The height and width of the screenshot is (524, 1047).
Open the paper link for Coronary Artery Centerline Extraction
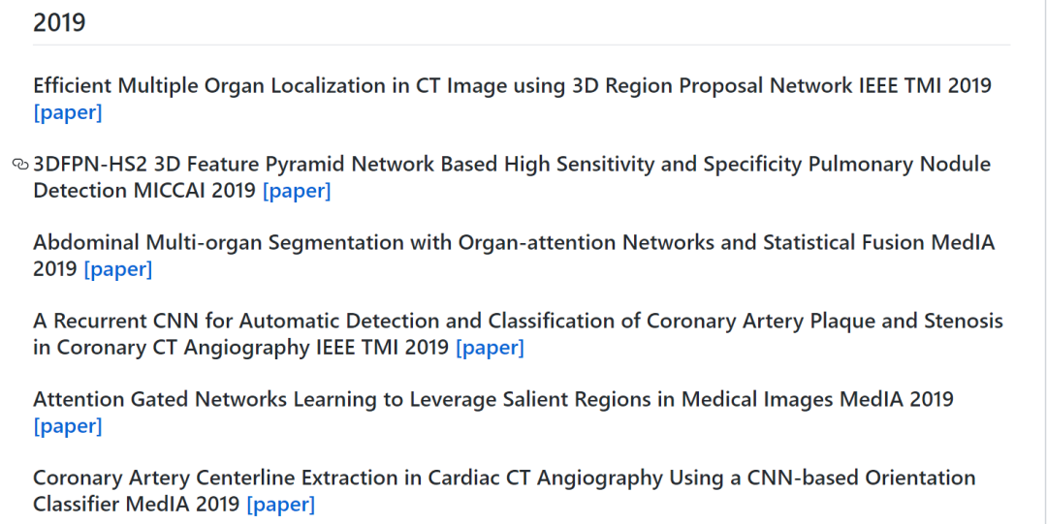pyautogui.click(x=280, y=505)
